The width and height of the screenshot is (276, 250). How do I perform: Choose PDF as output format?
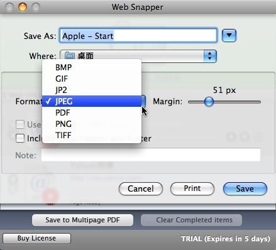(x=92, y=112)
